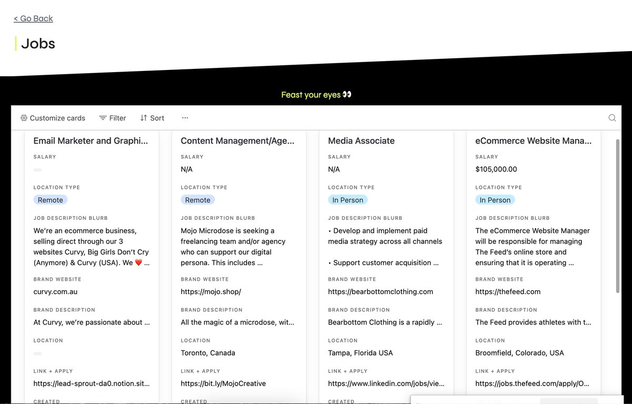Click the Go Back link

click(33, 18)
